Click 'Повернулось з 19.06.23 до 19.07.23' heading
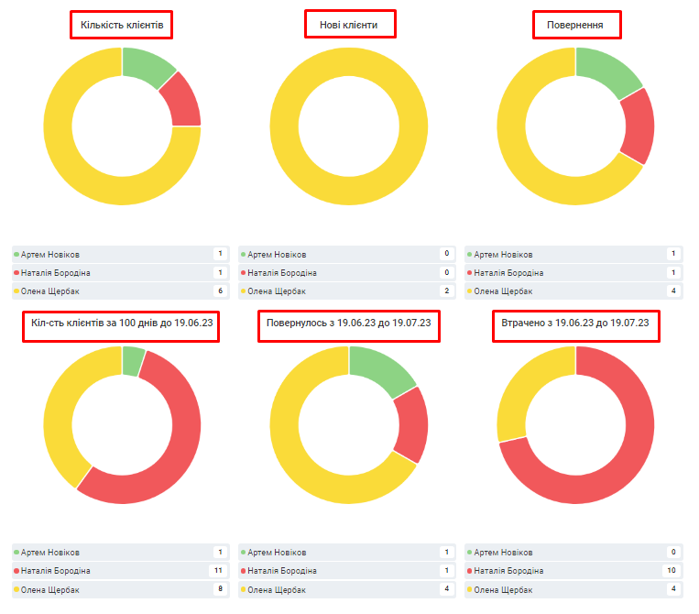 pyautogui.click(x=348, y=323)
